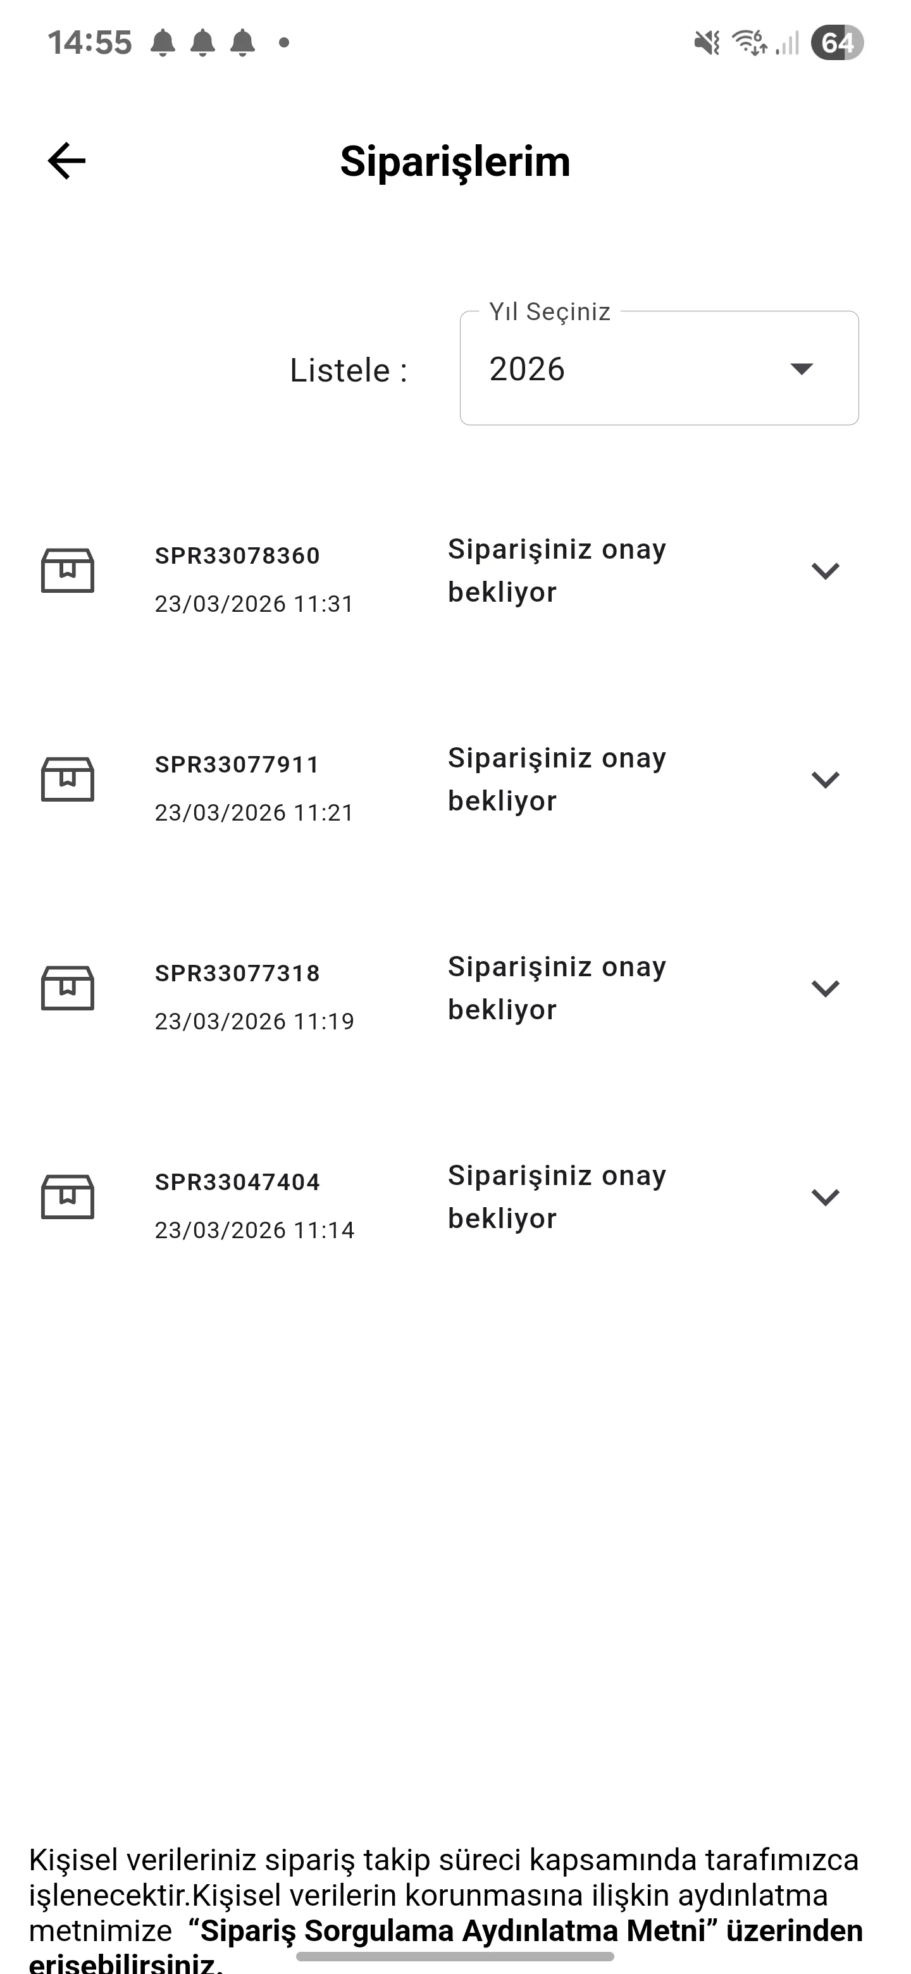Open the Yıl Seçiniz year dropdown
The width and height of the screenshot is (911, 1974).
coord(659,369)
